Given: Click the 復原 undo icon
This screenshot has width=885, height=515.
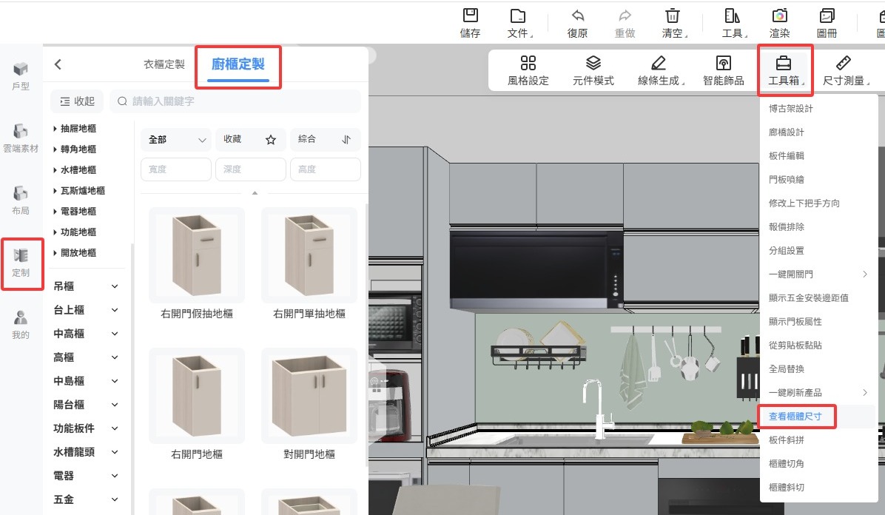Looking at the screenshot, I should tap(577, 16).
